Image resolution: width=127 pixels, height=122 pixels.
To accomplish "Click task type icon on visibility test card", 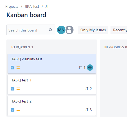I will tap(13, 68).
